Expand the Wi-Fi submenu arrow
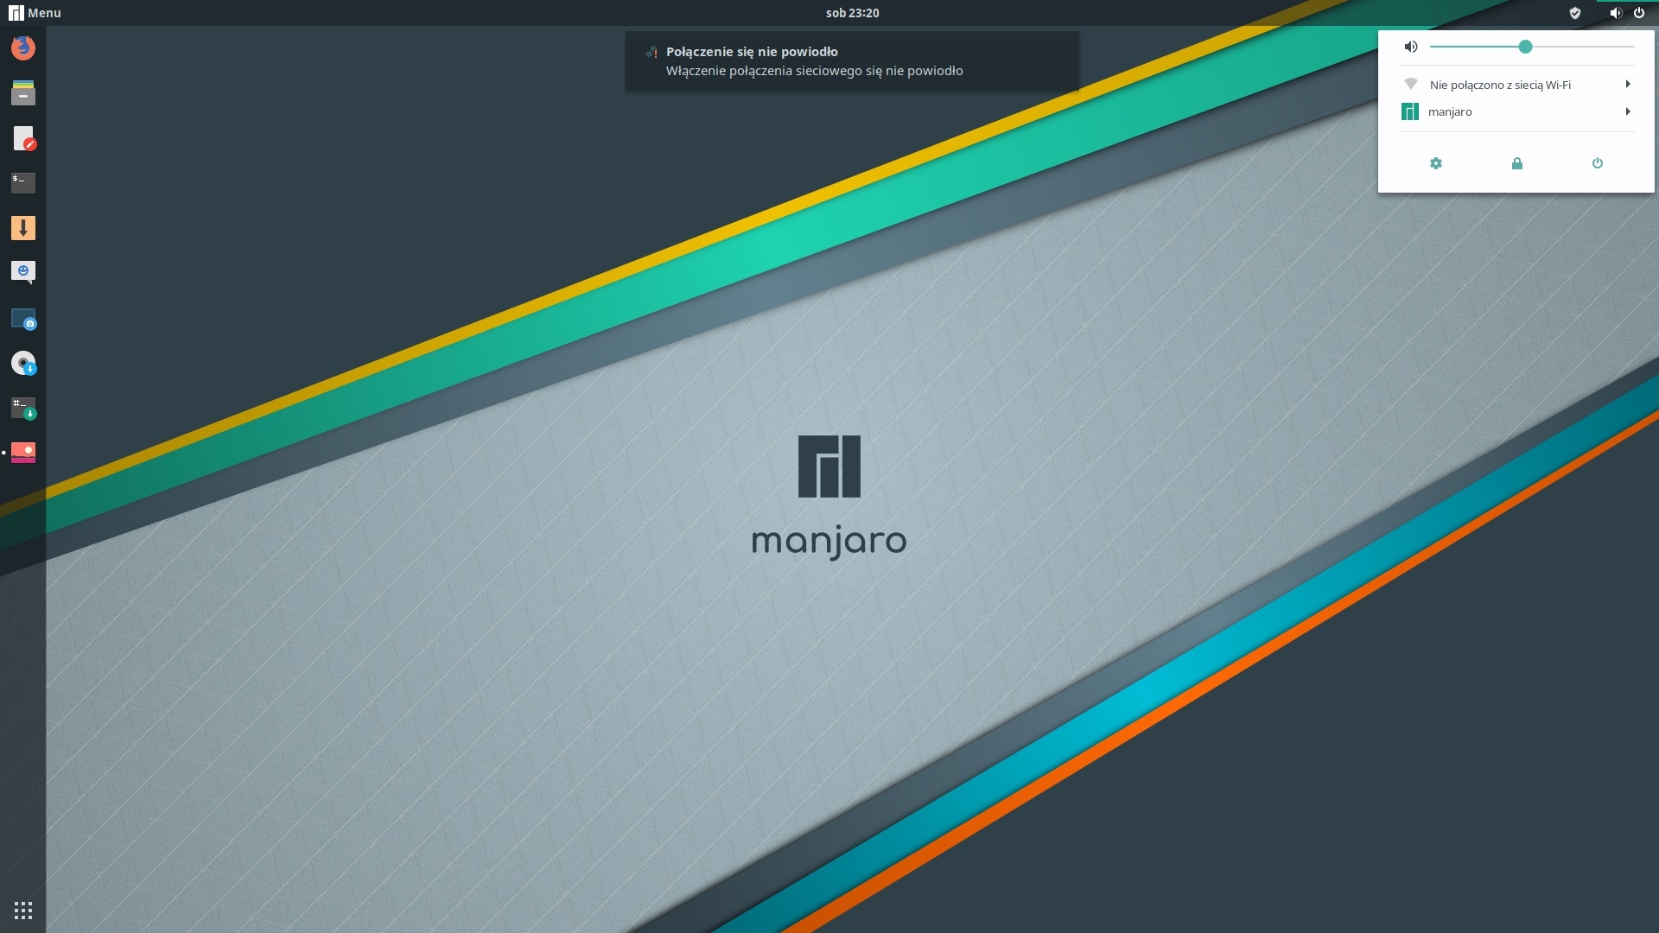This screenshot has height=933, width=1659. click(1628, 84)
